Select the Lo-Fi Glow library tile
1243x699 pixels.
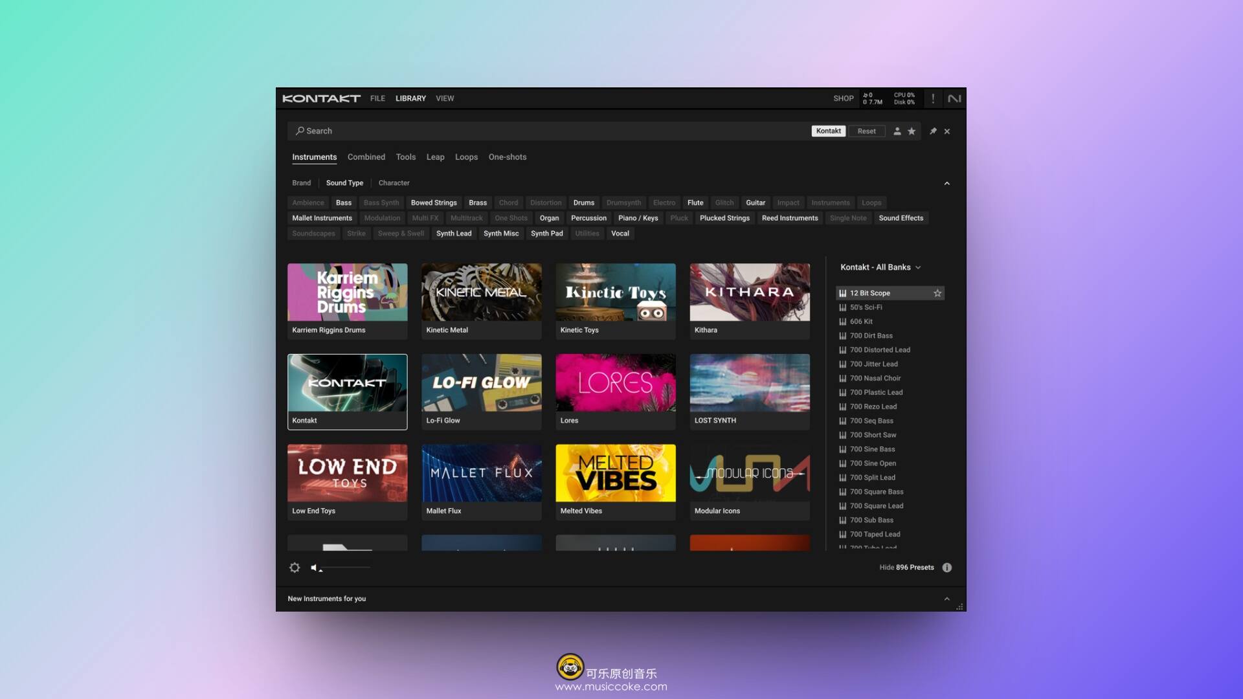(x=482, y=392)
